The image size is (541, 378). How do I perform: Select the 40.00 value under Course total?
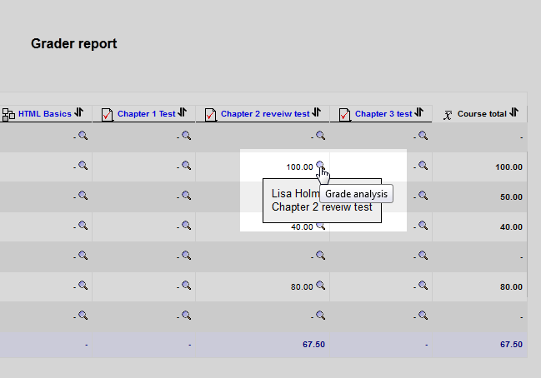click(511, 227)
